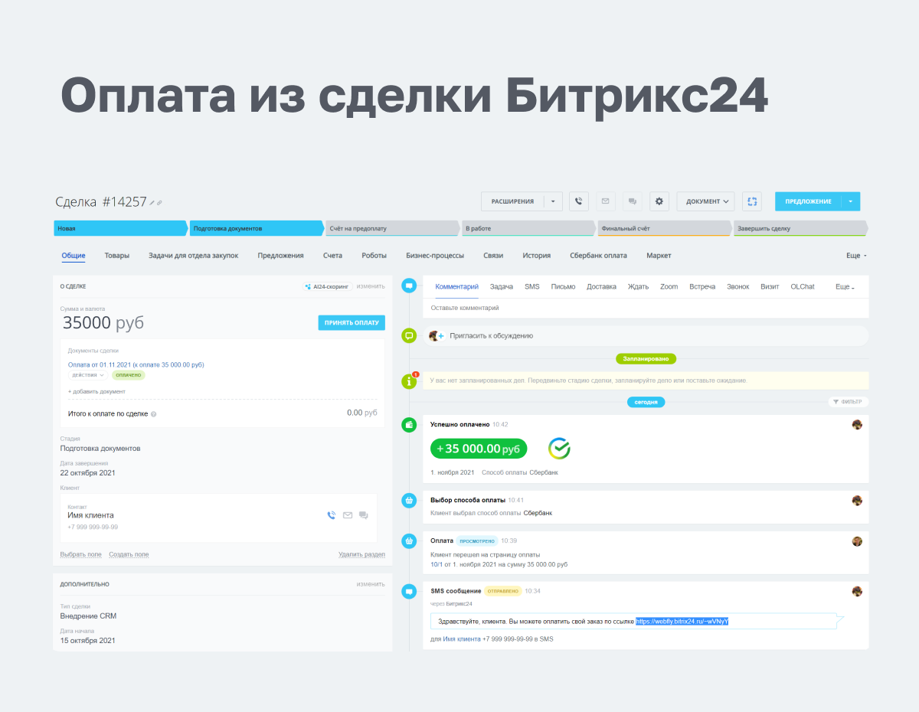This screenshot has height=712, width=919.
Task: Click изменить in Дополнительно header
Action: click(371, 583)
